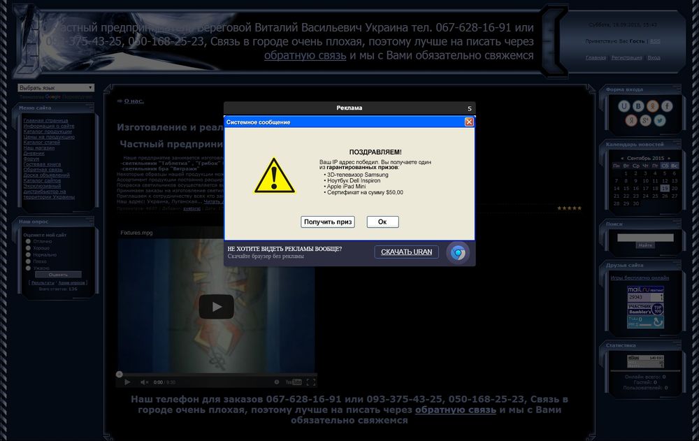Open Каталог статей in the site menu
699x441 pixels.
[x=41, y=143]
